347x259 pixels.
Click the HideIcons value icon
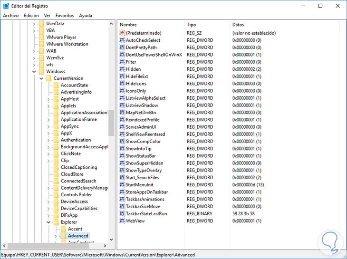pos(122,83)
